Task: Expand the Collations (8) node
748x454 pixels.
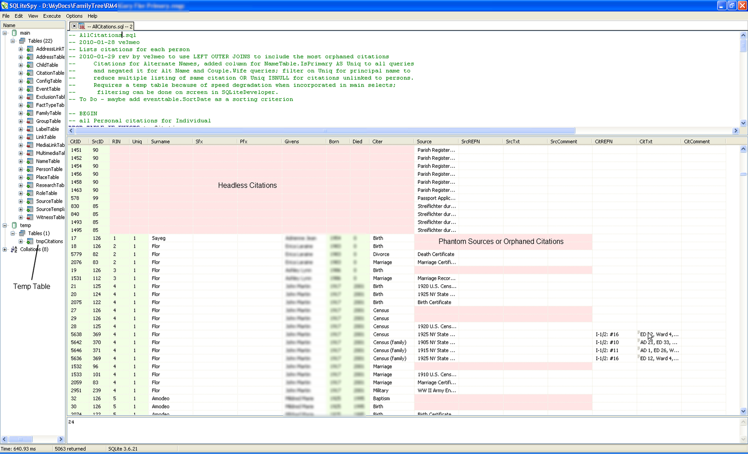Action: pos(5,249)
